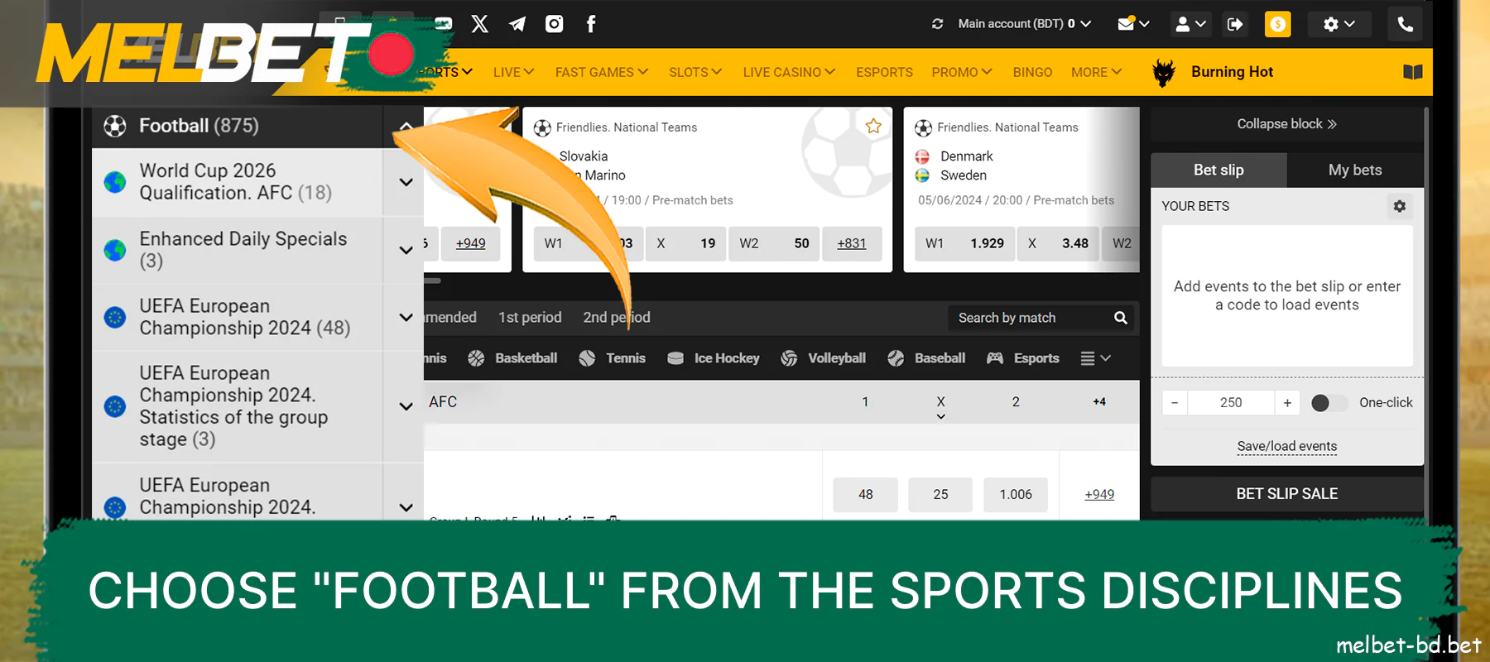Select World Cup 2026 Qualification. AFC league
This screenshot has height=662, width=1490.
[x=236, y=182]
